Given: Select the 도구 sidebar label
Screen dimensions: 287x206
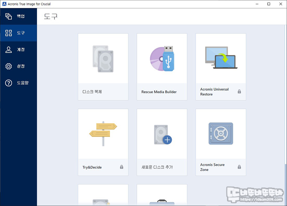Looking at the screenshot, I should [x=21, y=33].
